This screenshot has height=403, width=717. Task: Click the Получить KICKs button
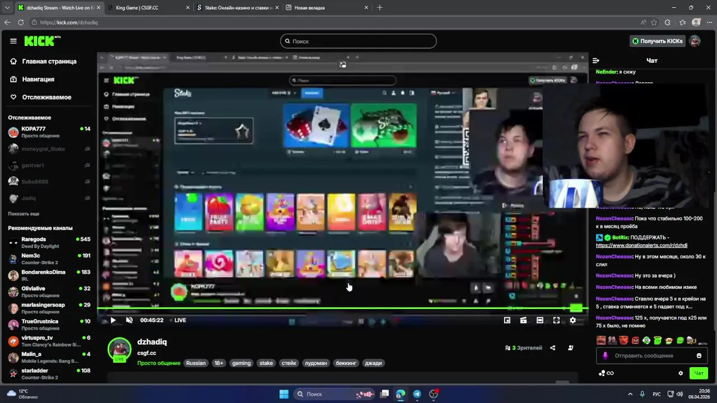658,41
